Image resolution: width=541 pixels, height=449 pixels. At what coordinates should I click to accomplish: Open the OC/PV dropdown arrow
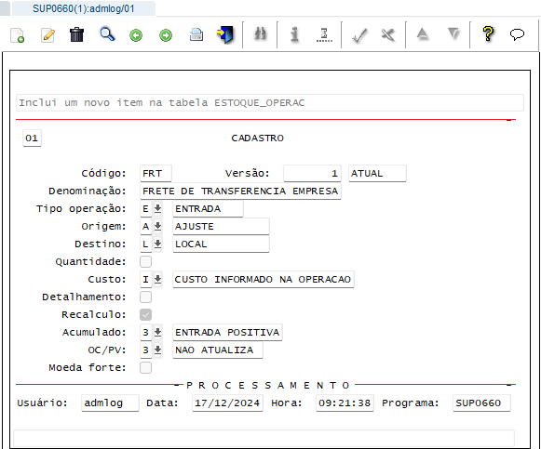click(157, 350)
